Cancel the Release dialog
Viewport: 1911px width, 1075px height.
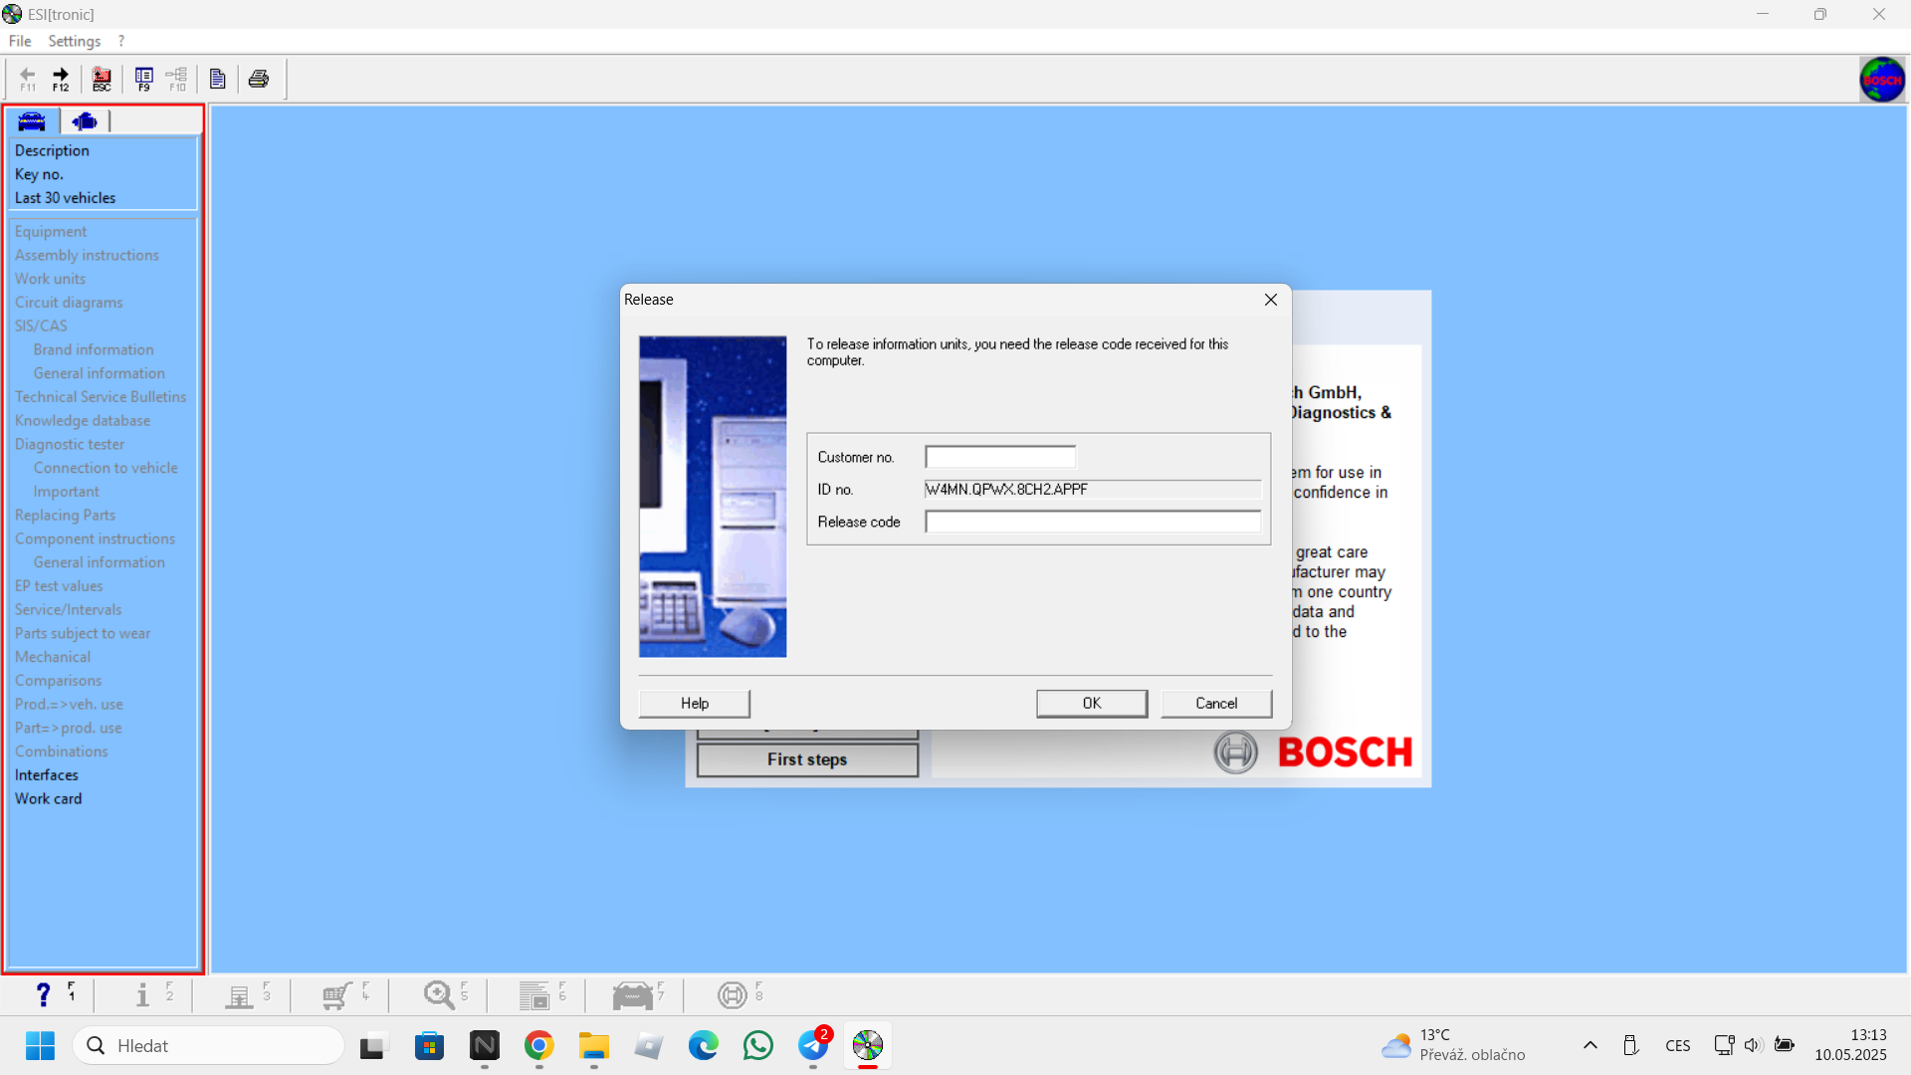point(1216,704)
